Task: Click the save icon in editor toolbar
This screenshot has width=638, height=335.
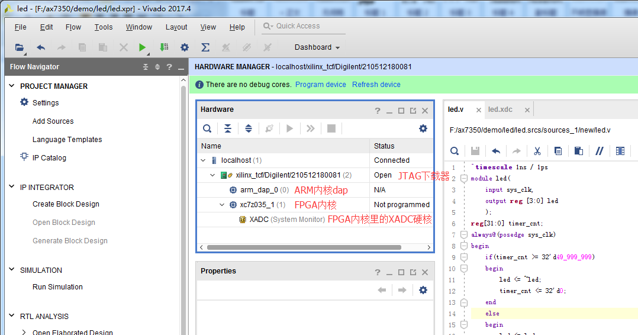Action: click(x=475, y=151)
